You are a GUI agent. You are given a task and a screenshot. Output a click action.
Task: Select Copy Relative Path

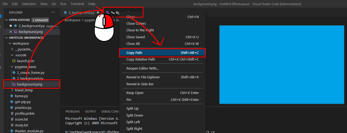pyautogui.click(x=162, y=59)
